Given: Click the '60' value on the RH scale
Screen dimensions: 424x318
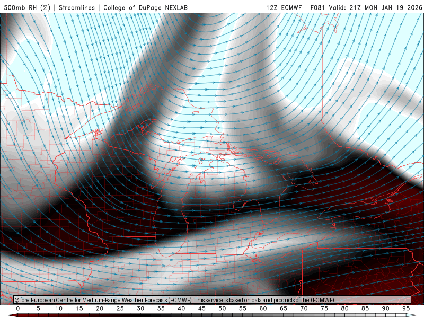Looking at the screenshot, I should tap(263, 308).
